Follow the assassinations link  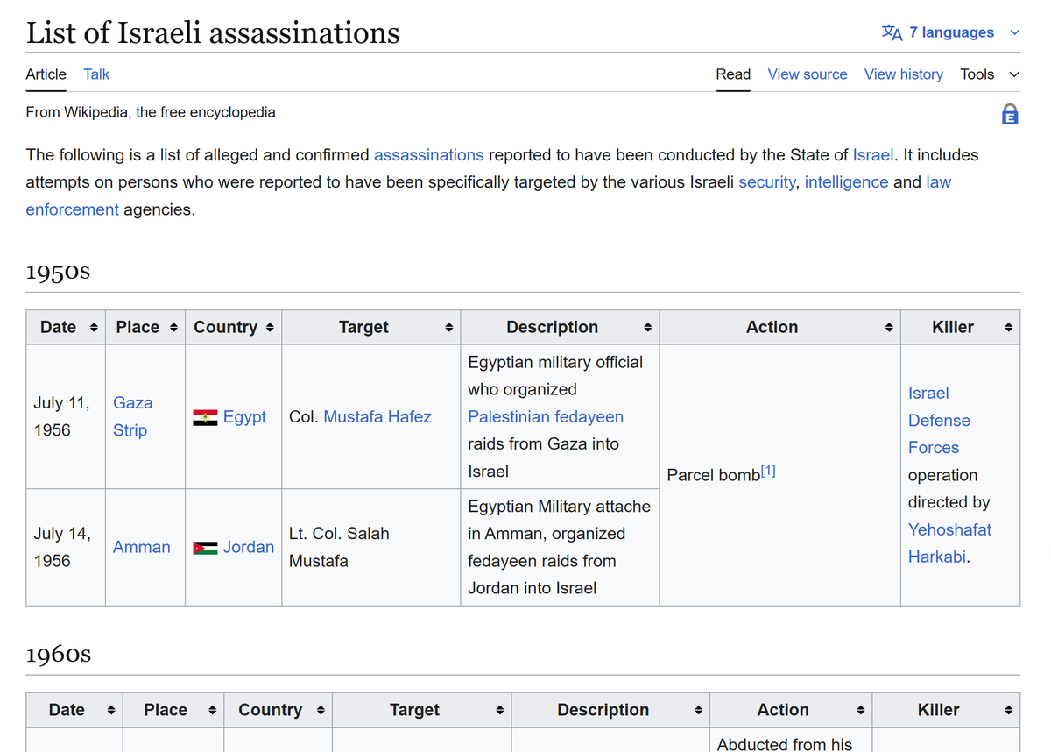point(428,155)
